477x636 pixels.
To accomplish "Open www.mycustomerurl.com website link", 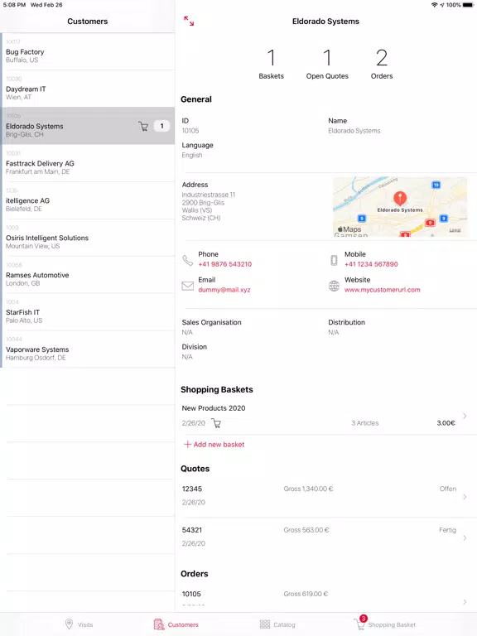I will click(x=382, y=290).
